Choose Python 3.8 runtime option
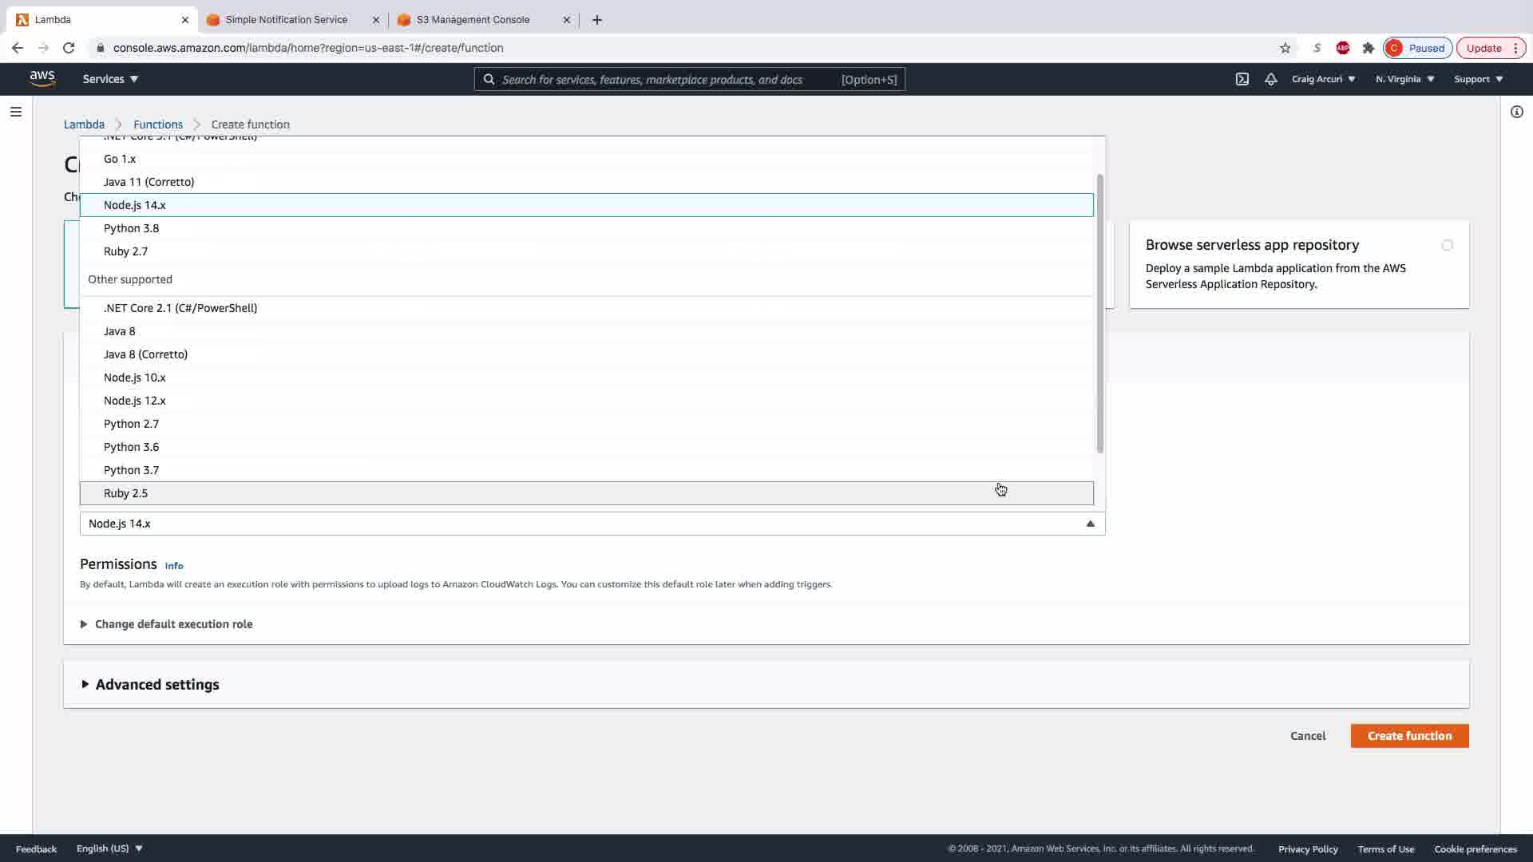Screen dimensions: 1533x862 click(132, 228)
